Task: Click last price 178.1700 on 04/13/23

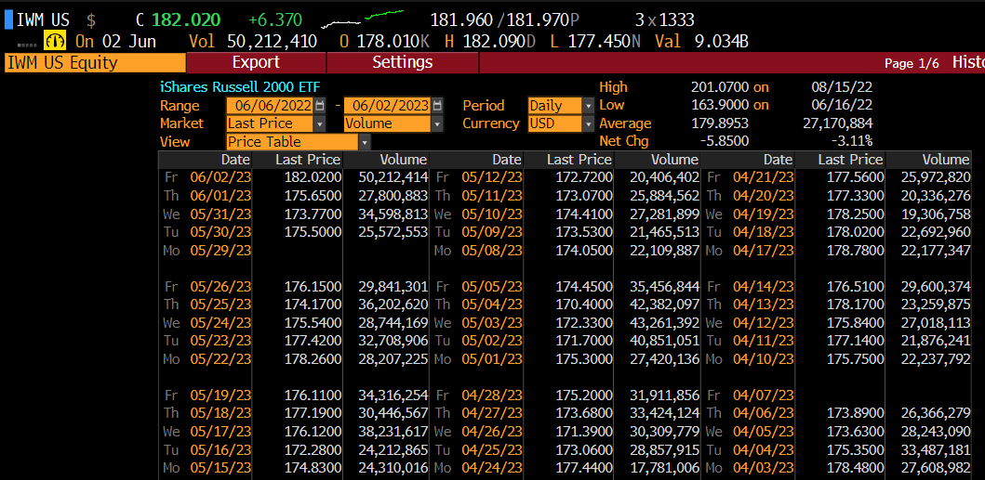Action: (x=856, y=305)
